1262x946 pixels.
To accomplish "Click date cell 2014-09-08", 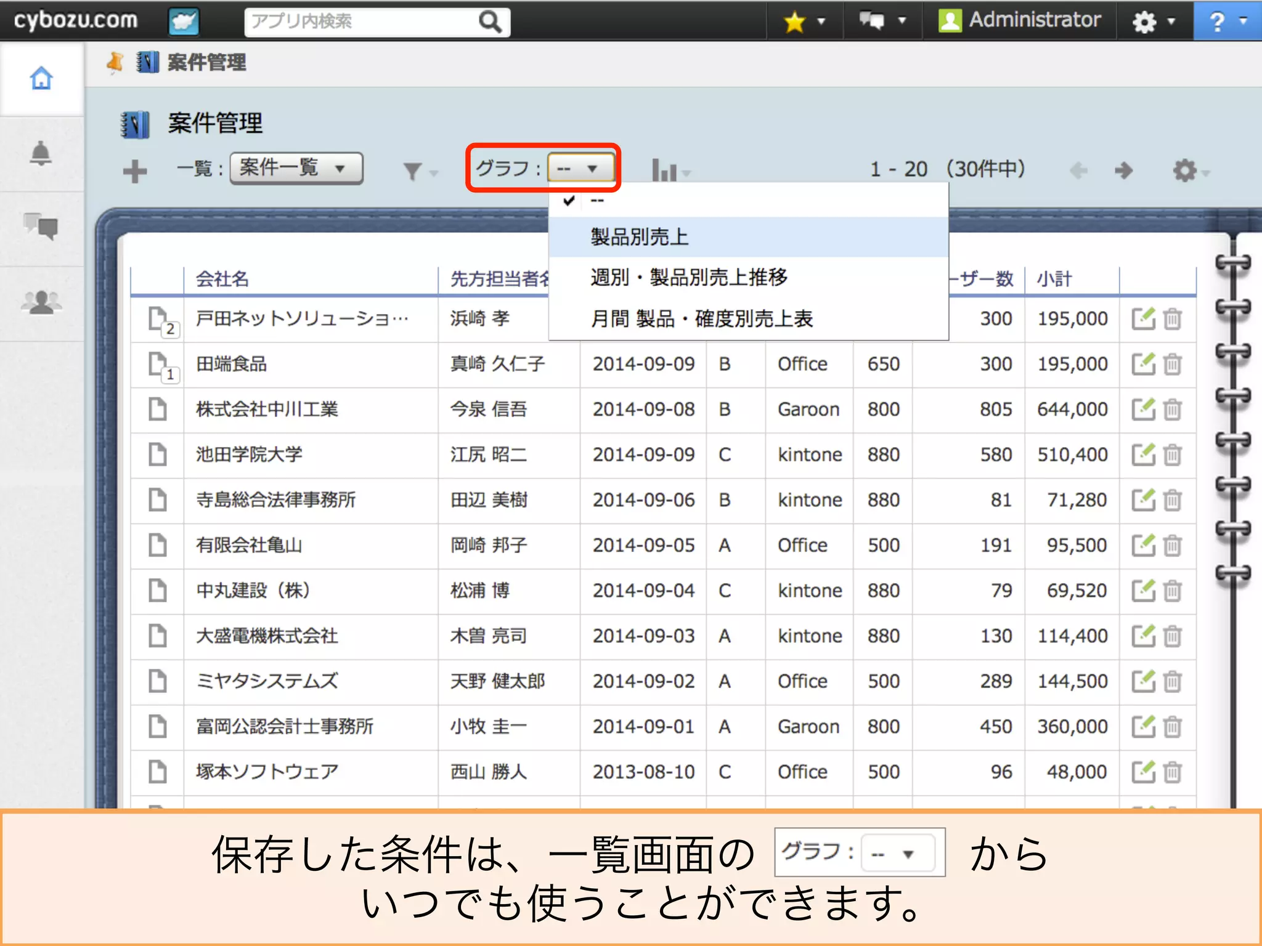I will [x=643, y=409].
